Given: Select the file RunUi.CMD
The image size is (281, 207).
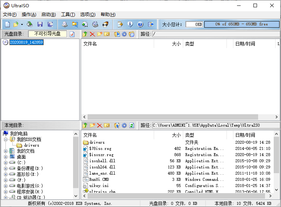Looking at the screenshot, I should click(x=99, y=179).
